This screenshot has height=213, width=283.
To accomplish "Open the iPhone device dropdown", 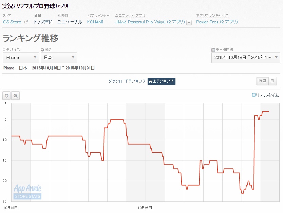I will tap(21, 58).
